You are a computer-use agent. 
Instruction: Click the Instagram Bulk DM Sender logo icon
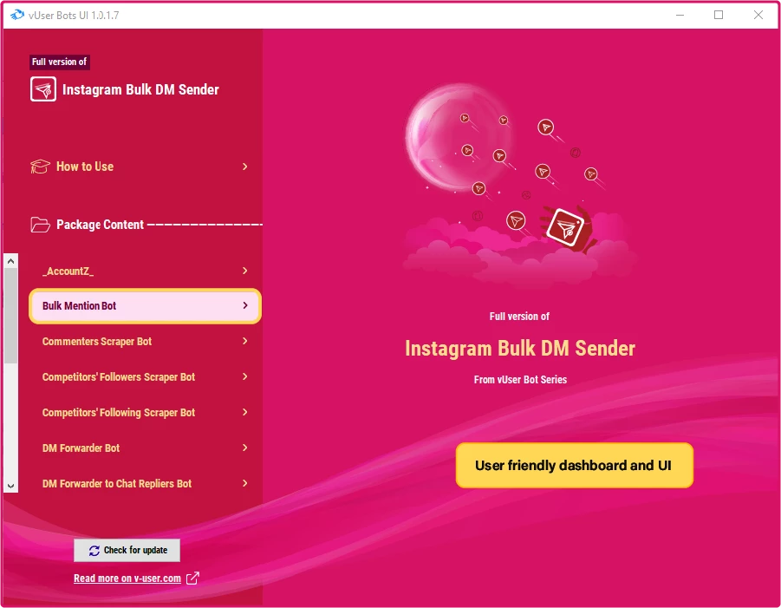43,89
